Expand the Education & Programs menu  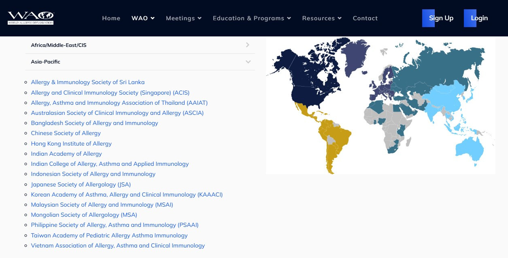[252, 18]
